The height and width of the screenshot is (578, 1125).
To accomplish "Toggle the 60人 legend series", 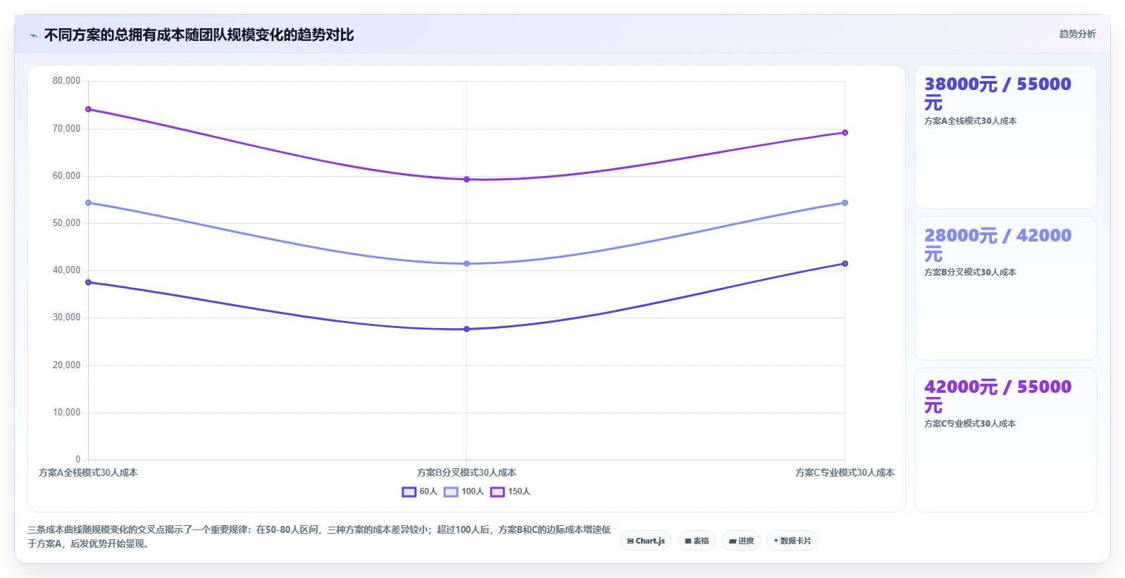I will pos(420,491).
